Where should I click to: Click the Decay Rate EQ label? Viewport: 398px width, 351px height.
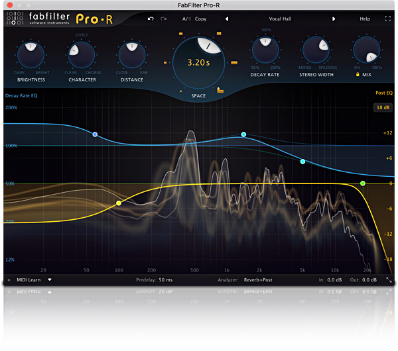[x=21, y=95]
